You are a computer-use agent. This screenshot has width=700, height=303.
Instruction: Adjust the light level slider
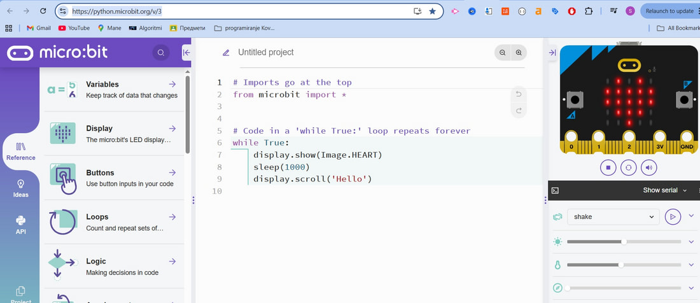624,241
